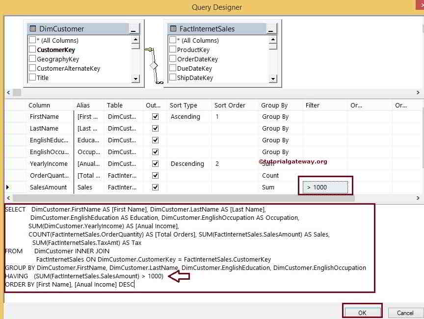The width and height of the screenshot is (424, 319).
Task: Check Title column in DimCustomer
Action: [x=32, y=78]
